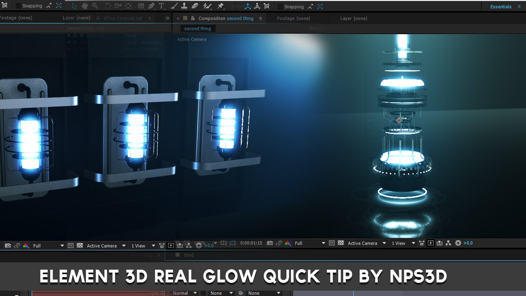Open Fast Previews lightning icon in right viewer

pos(431,243)
